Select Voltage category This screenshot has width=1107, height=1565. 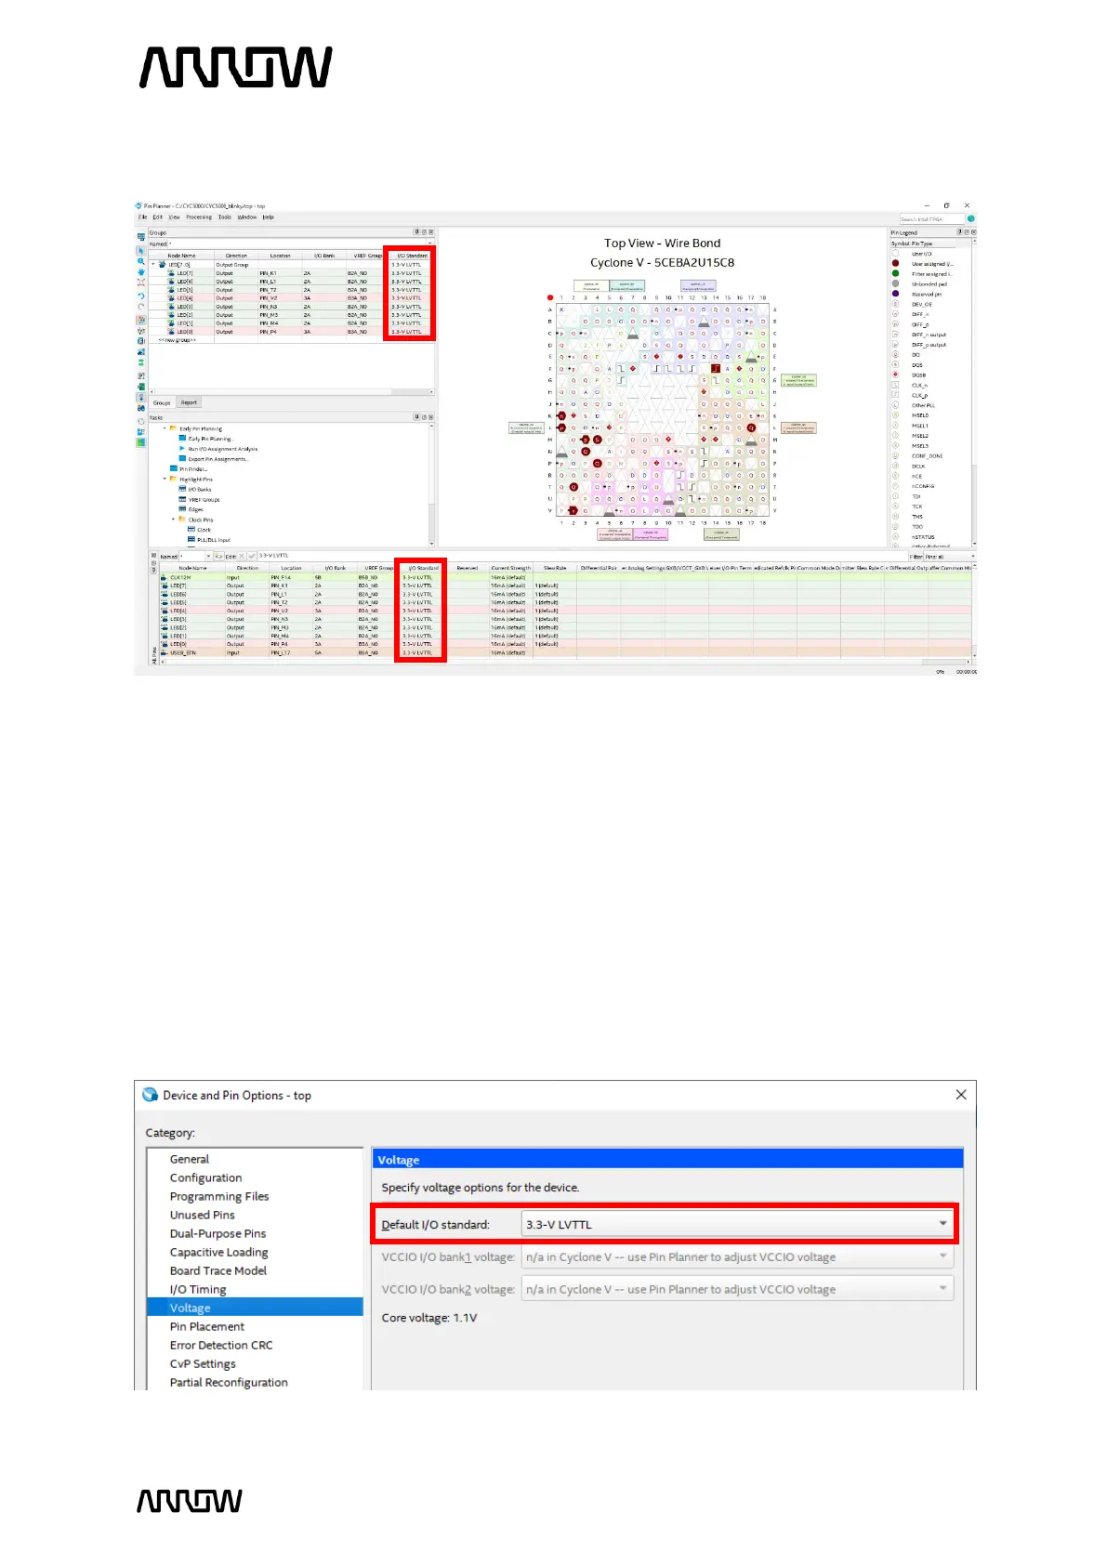click(x=255, y=1308)
